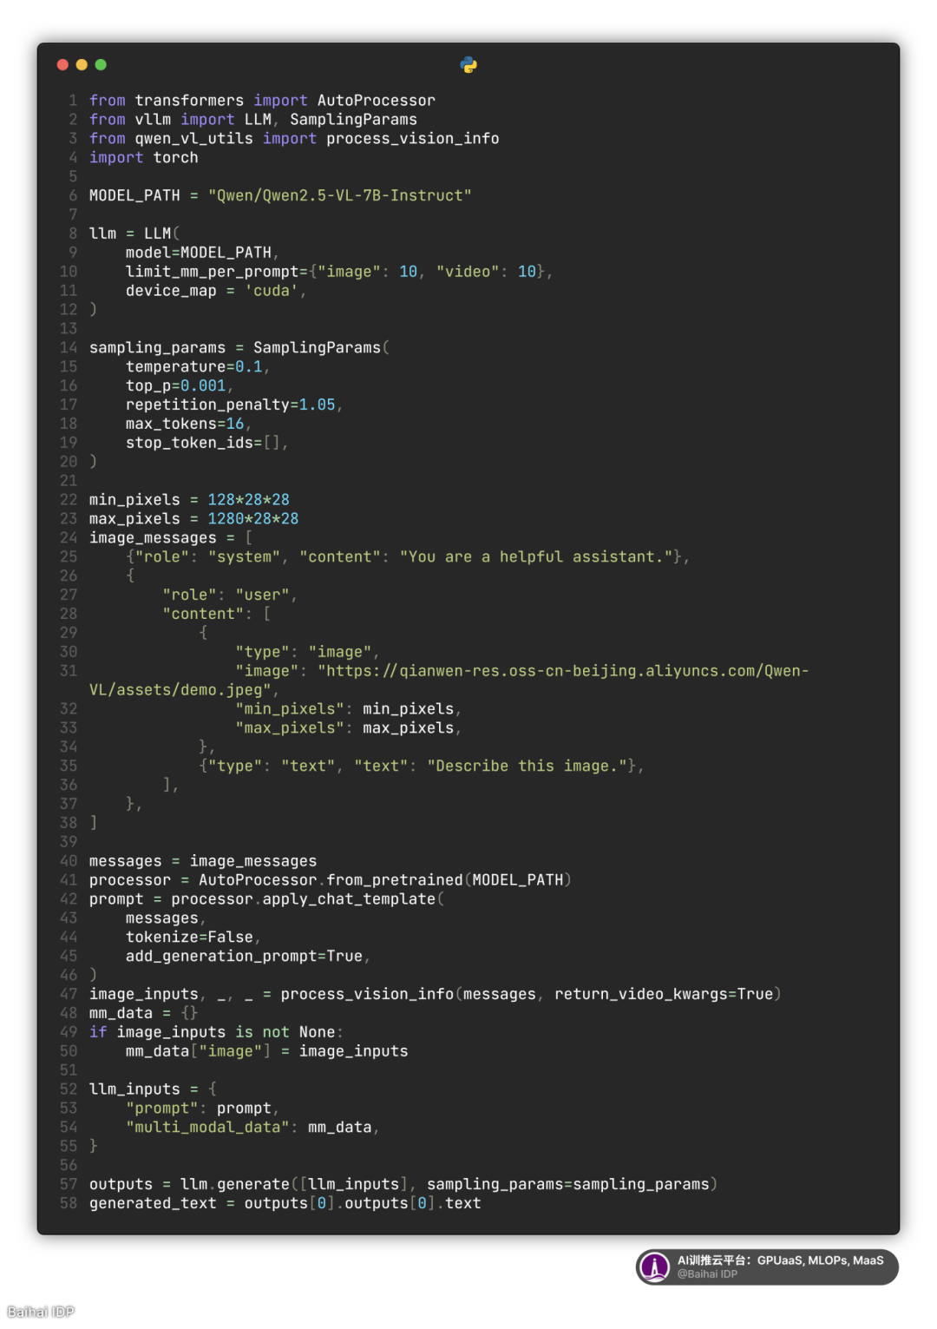Click the green maximize window dot
Screen dimensions: 937x1329
[101, 65]
